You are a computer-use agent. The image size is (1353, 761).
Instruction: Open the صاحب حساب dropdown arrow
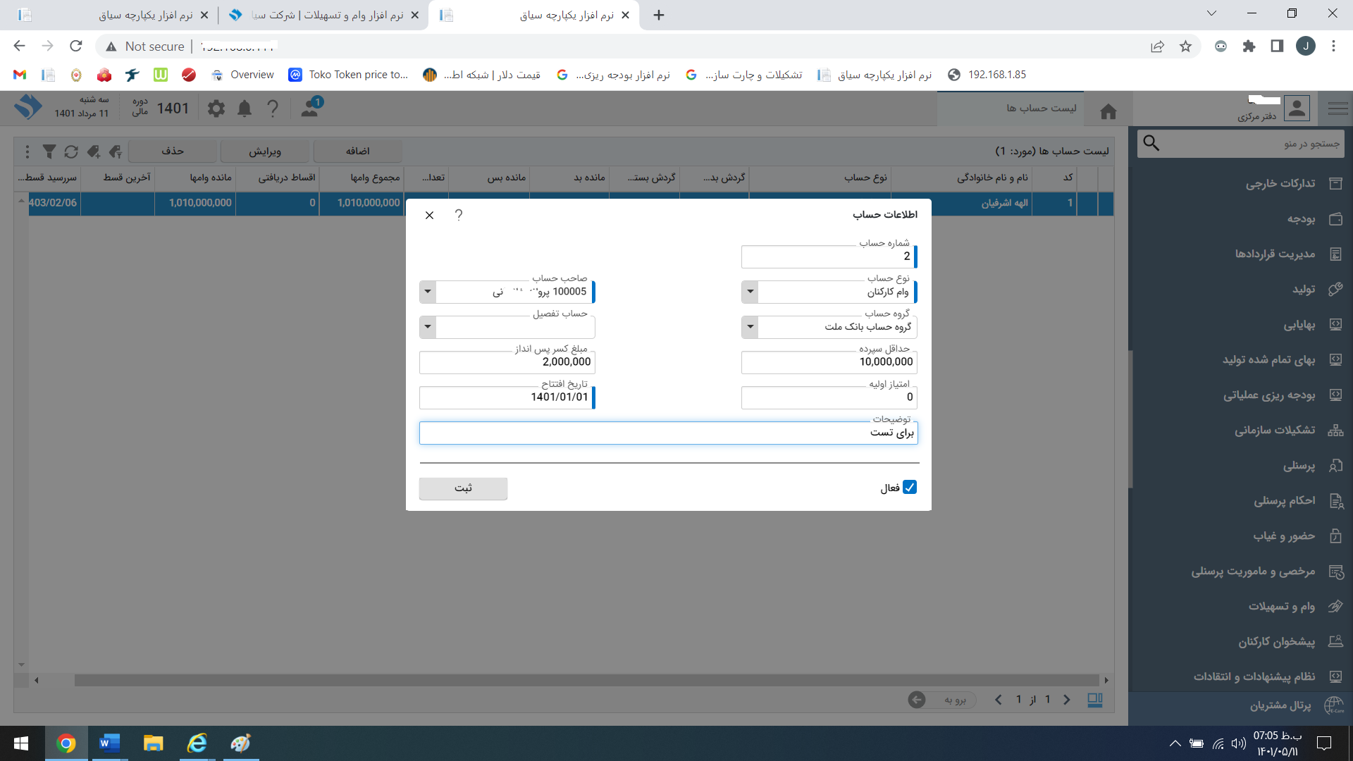[428, 292]
